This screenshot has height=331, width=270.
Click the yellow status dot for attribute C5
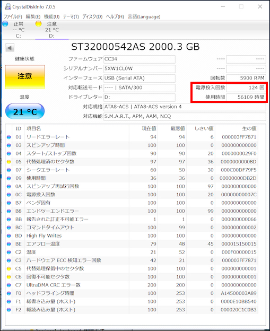pyautogui.click(x=8, y=269)
